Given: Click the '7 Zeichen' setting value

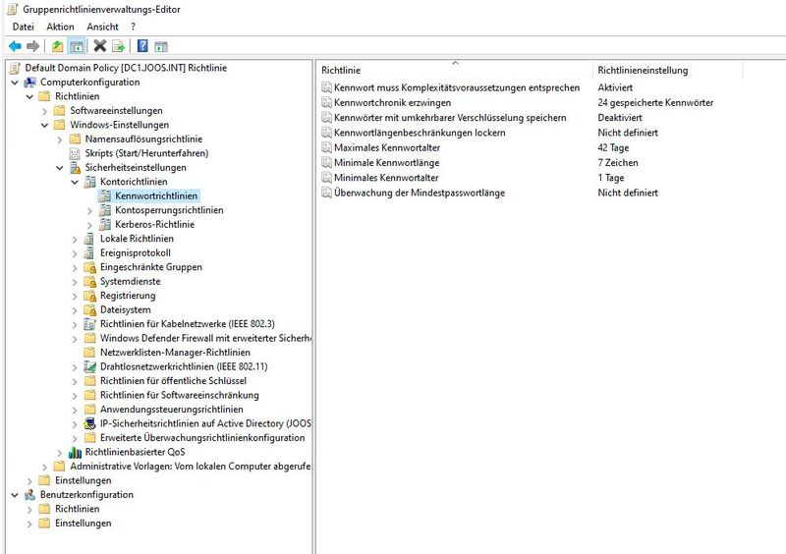Looking at the screenshot, I should tap(618, 163).
